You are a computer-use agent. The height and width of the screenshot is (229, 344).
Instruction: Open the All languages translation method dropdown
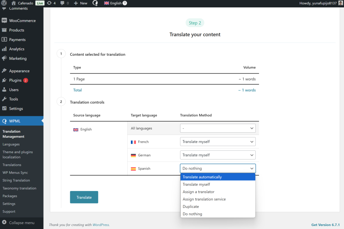click(x=217, y=128)
